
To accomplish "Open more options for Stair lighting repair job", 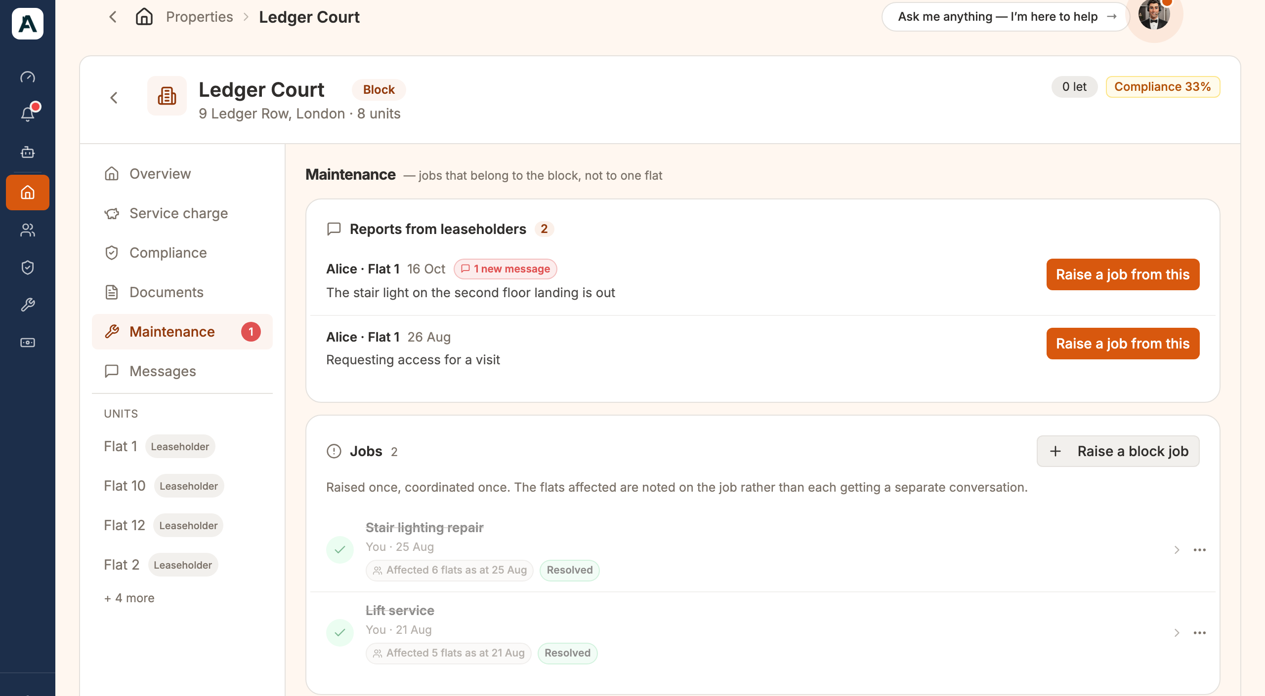I will click(1200, 550).
